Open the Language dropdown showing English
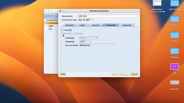184x103 pixels. [x=89, y=38]
